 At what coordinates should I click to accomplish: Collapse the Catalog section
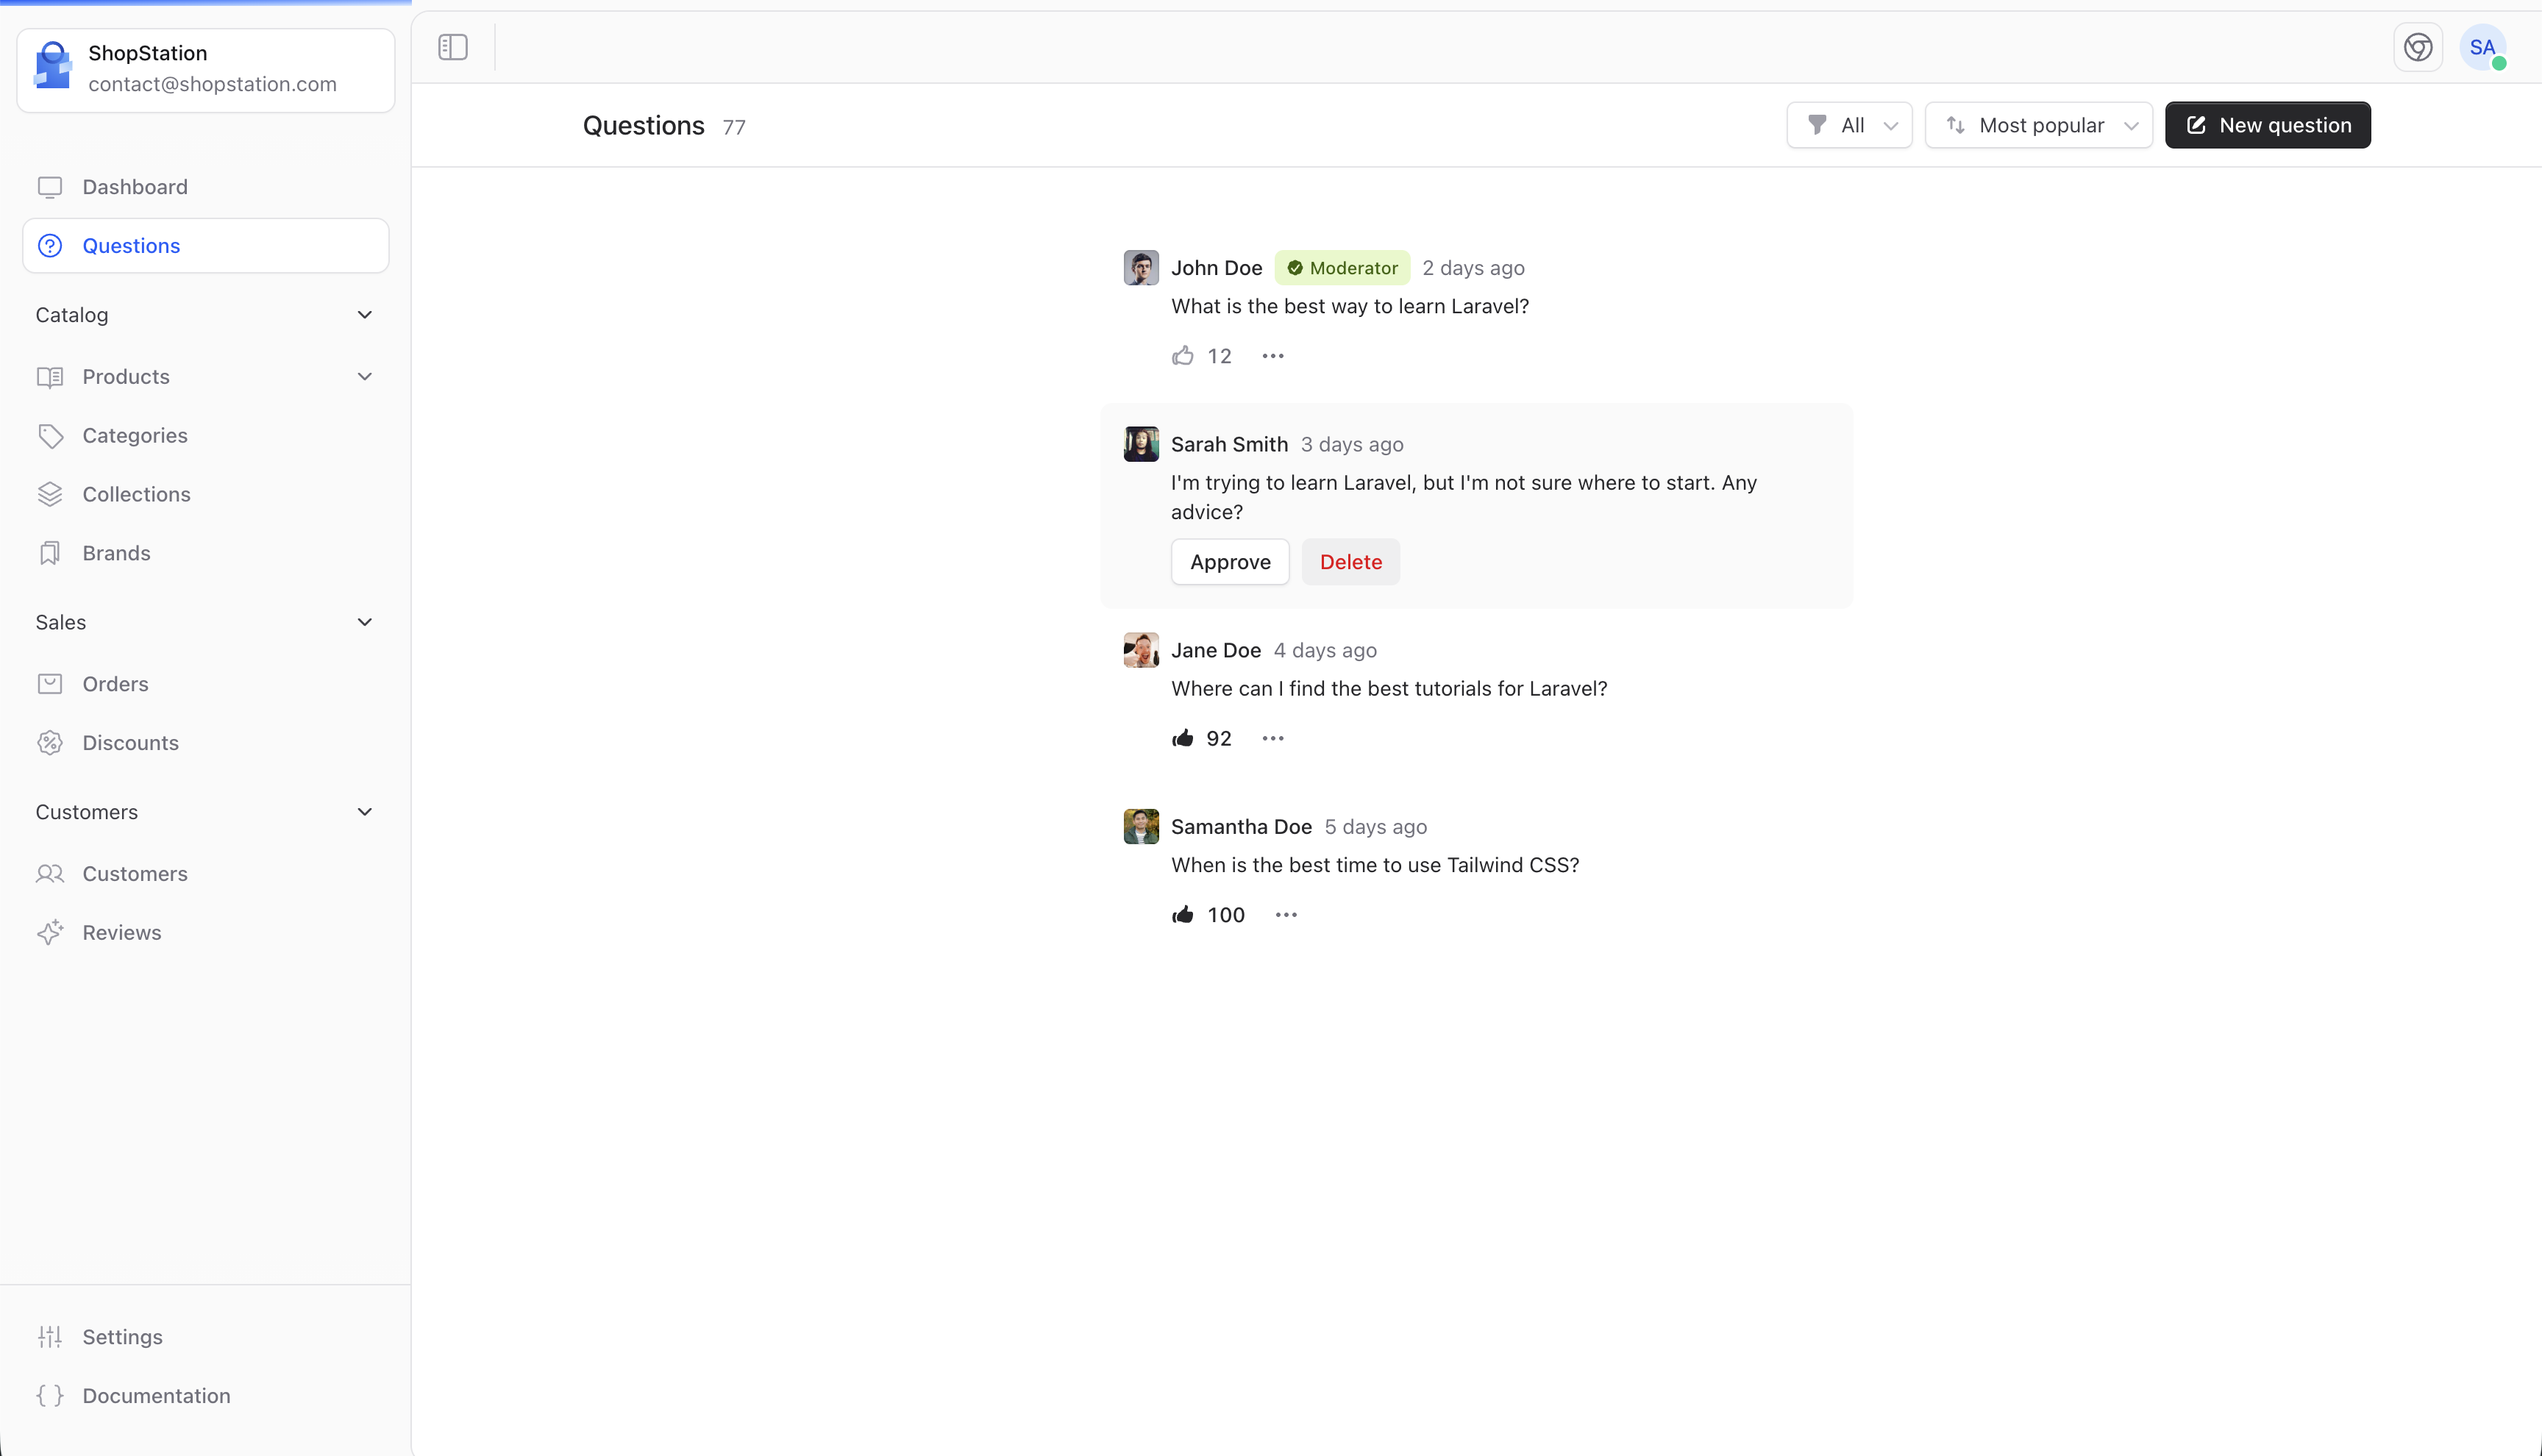[205, 315]
